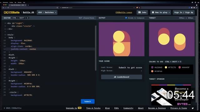Click the editor vertical scrollbar
This screenshot has width=200, height=112.
tap(96, 48)
